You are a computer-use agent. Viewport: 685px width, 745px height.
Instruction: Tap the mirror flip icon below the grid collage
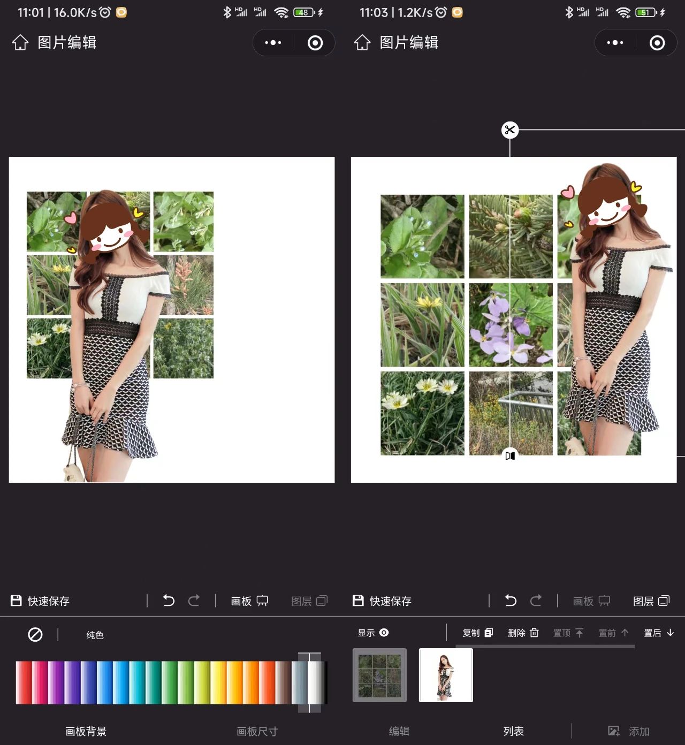(510, 455)
